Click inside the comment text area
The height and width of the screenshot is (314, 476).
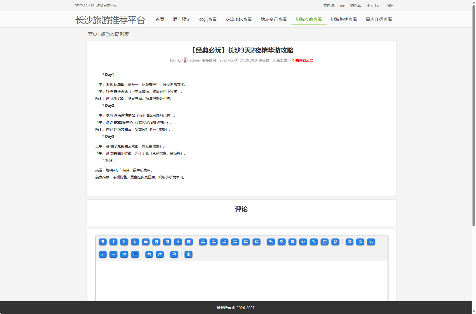coord(241,280)
